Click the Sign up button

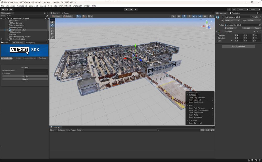(x=25, y=79)
